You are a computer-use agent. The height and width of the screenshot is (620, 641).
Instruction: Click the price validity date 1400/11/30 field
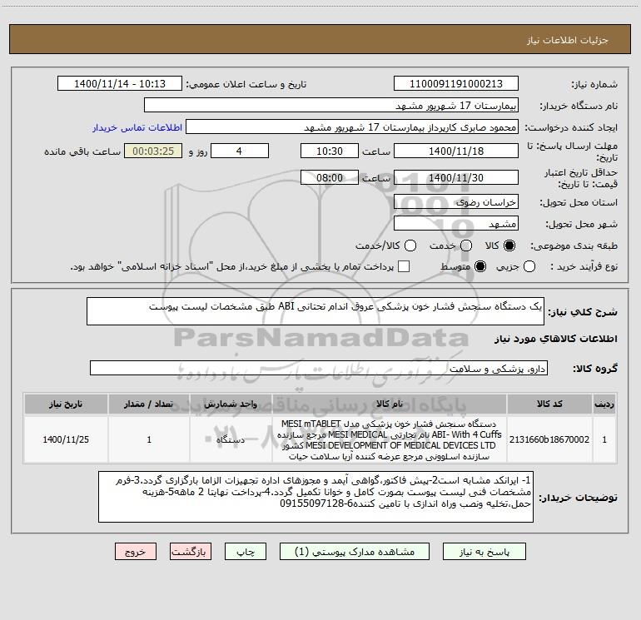[456, 177]
